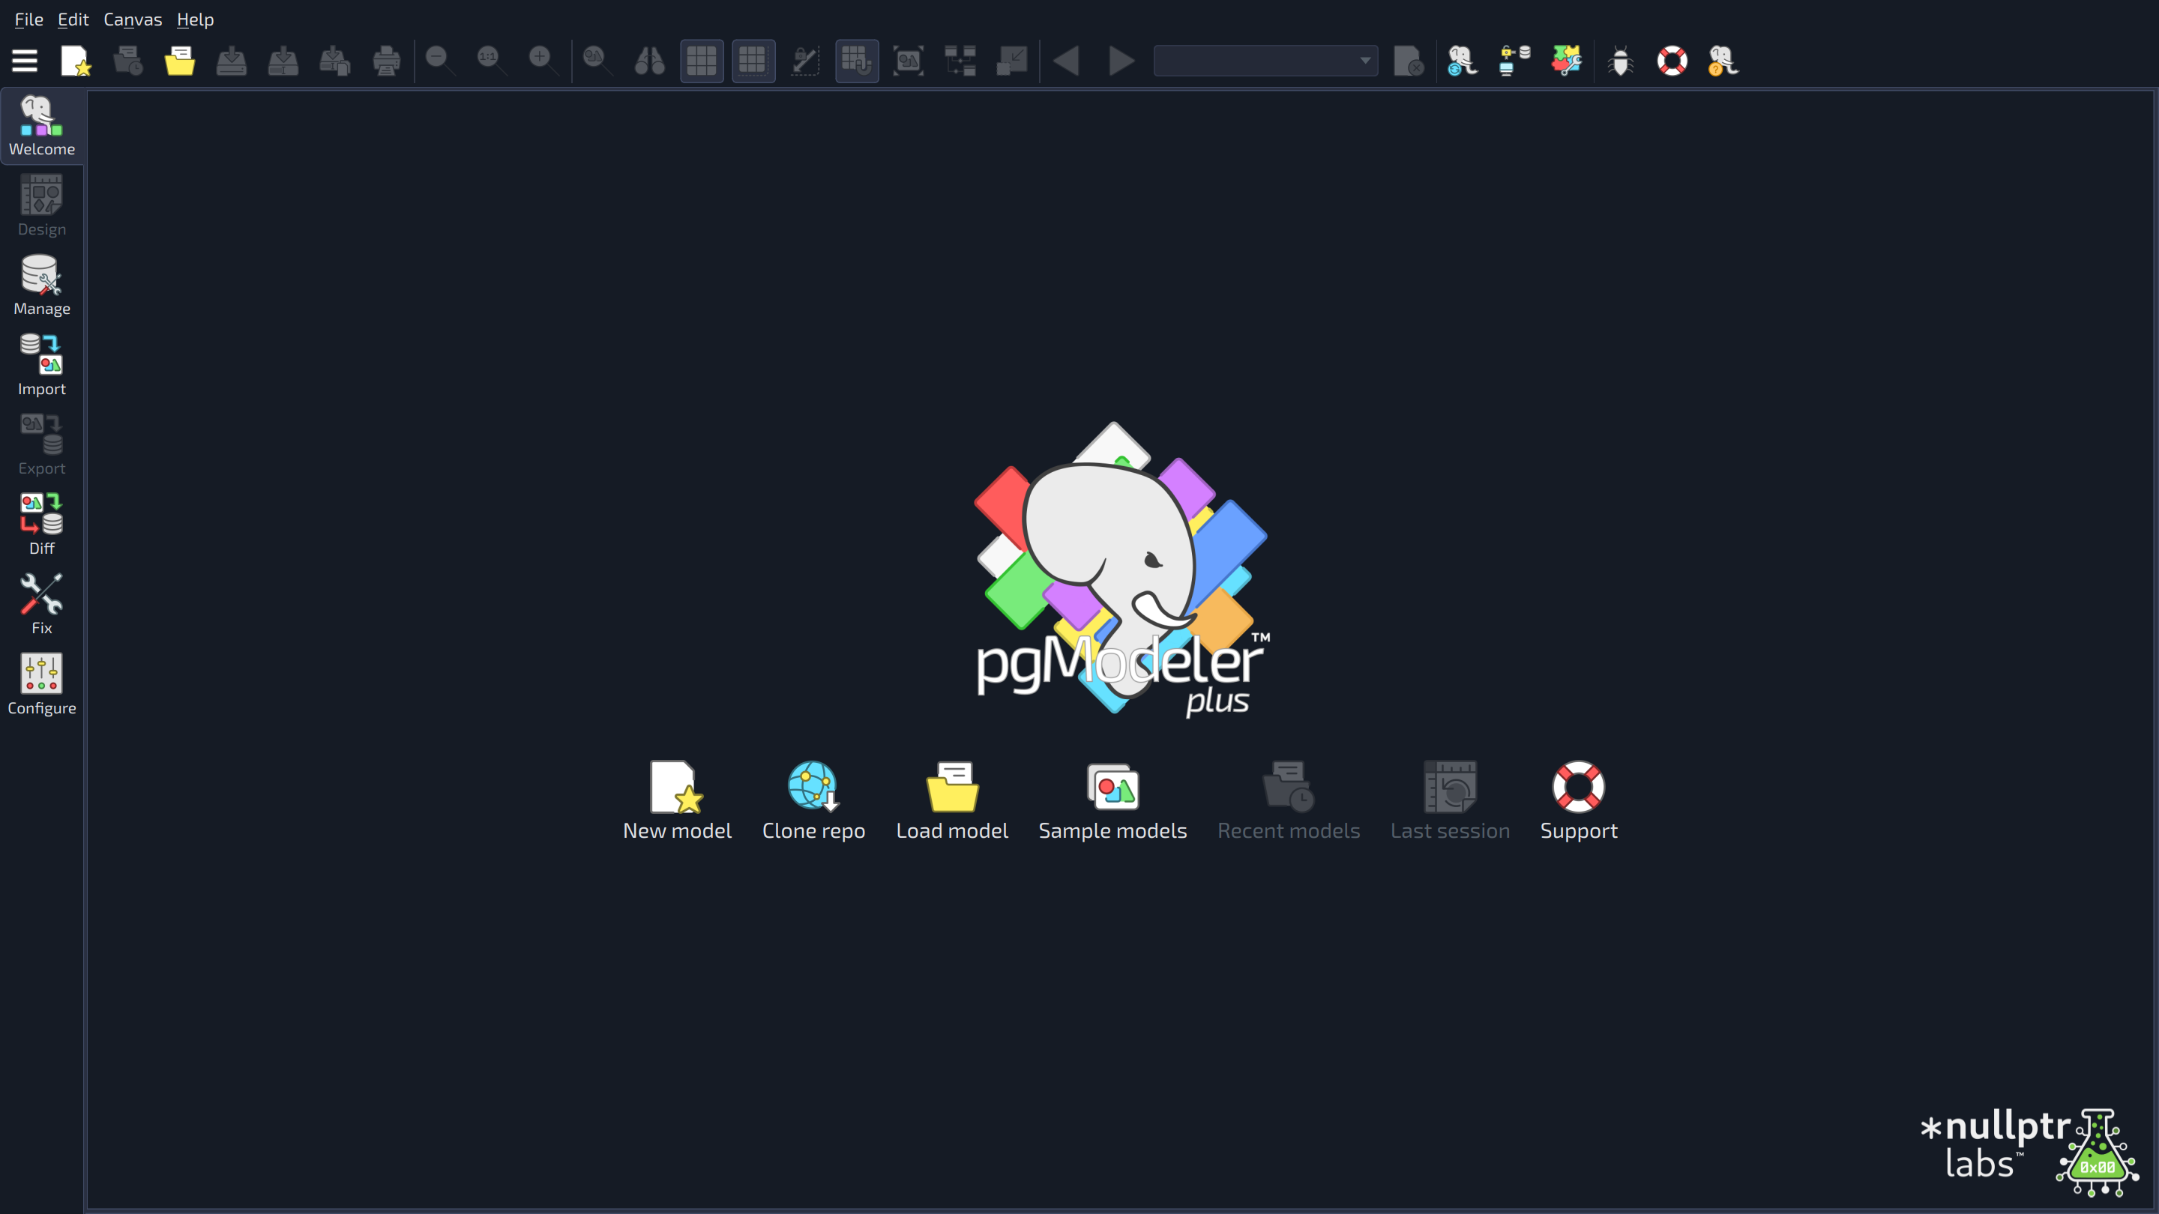
Task: Click the Zoom out magnifier icon
Action: tap(439, 60)
